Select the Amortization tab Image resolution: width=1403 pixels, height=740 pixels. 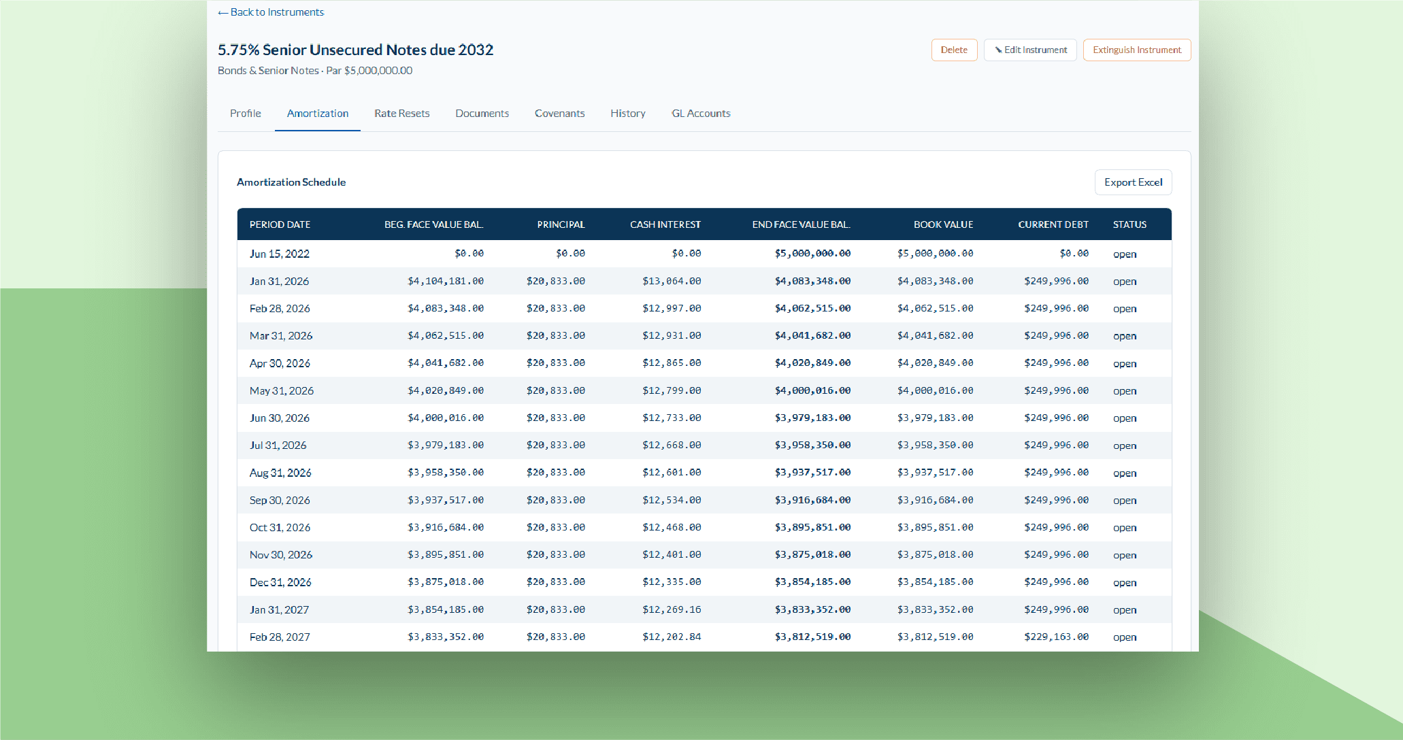click(x=318, y=114)
